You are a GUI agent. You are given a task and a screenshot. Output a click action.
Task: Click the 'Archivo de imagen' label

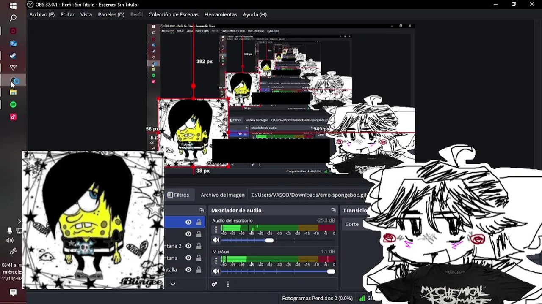coord(222,195)
